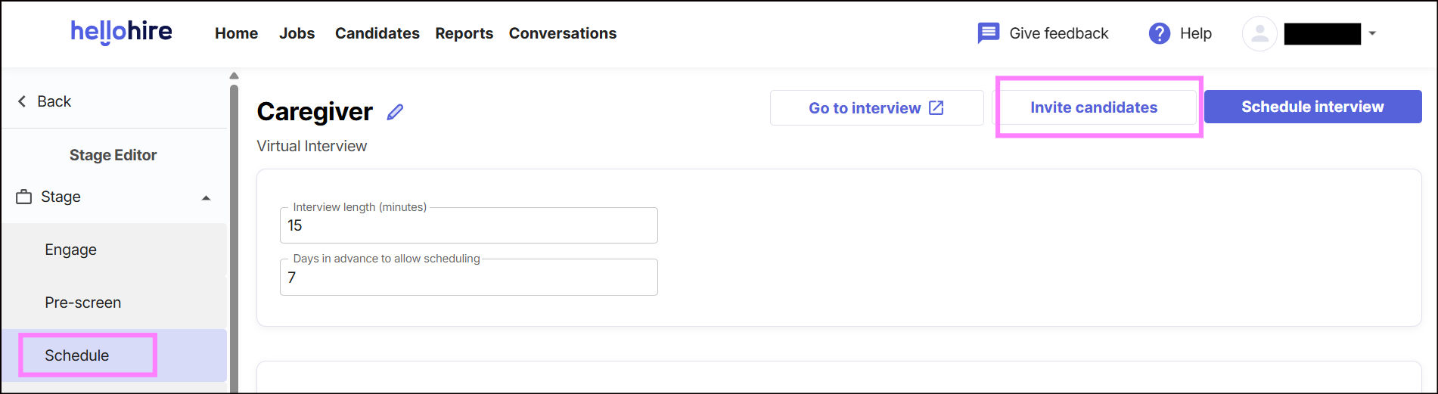Click the sidebar vertical scrollbar
Viewport: 1438px width, 394px height.
tap(234, 237)
